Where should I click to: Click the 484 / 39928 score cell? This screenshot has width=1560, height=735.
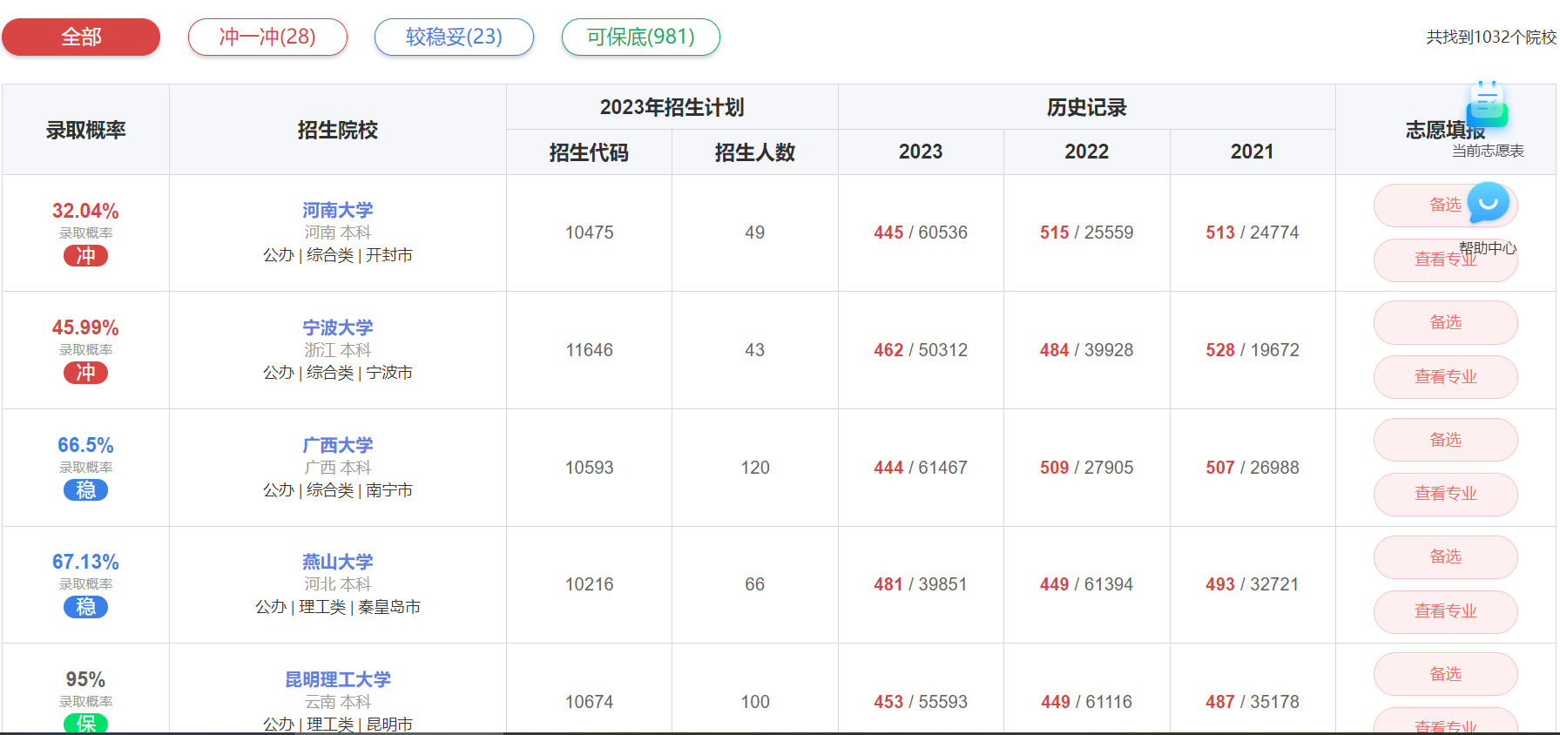(1086, 350)
